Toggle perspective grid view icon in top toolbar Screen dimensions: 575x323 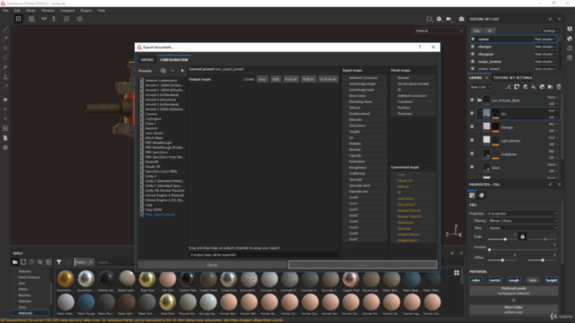point(18,19)
